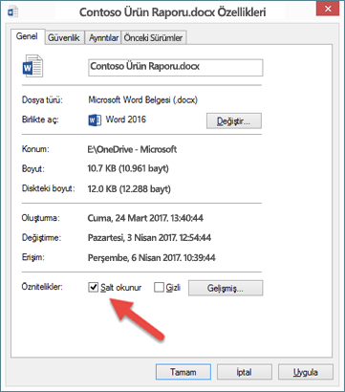
Task: Click the 'Konum:' label
Action: pyautogui.click(x=35, y=149)
